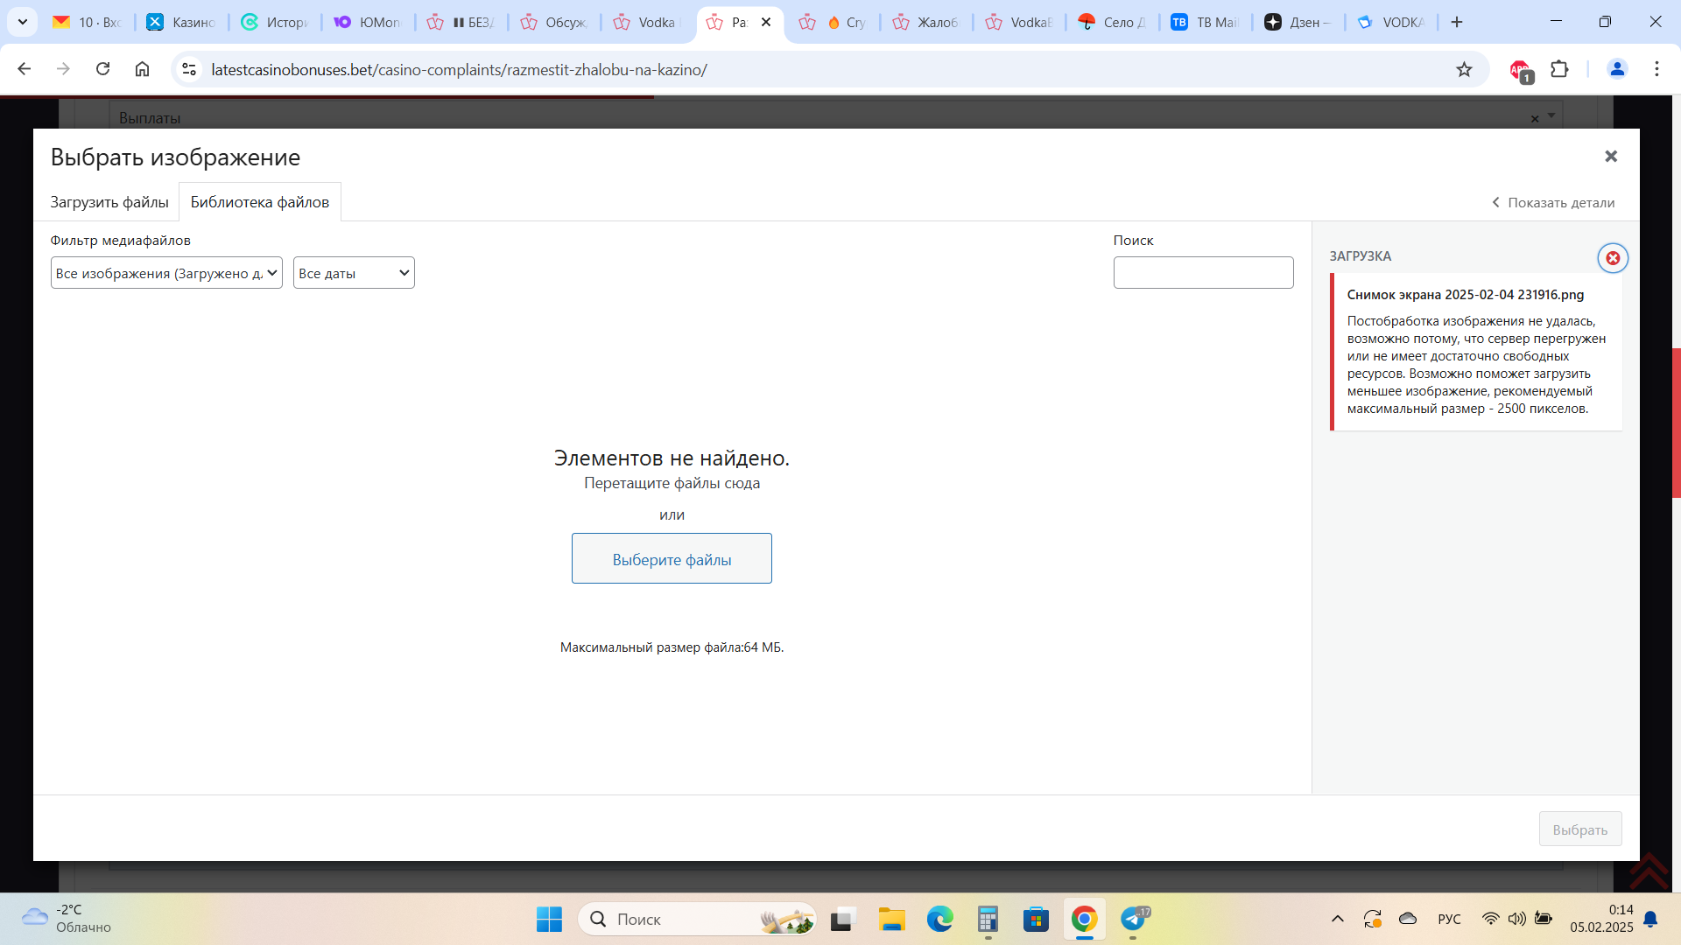Expand the Все даты date filter
The height and width of the screenshot is (945, 1681).
click(x=354, y=273)
